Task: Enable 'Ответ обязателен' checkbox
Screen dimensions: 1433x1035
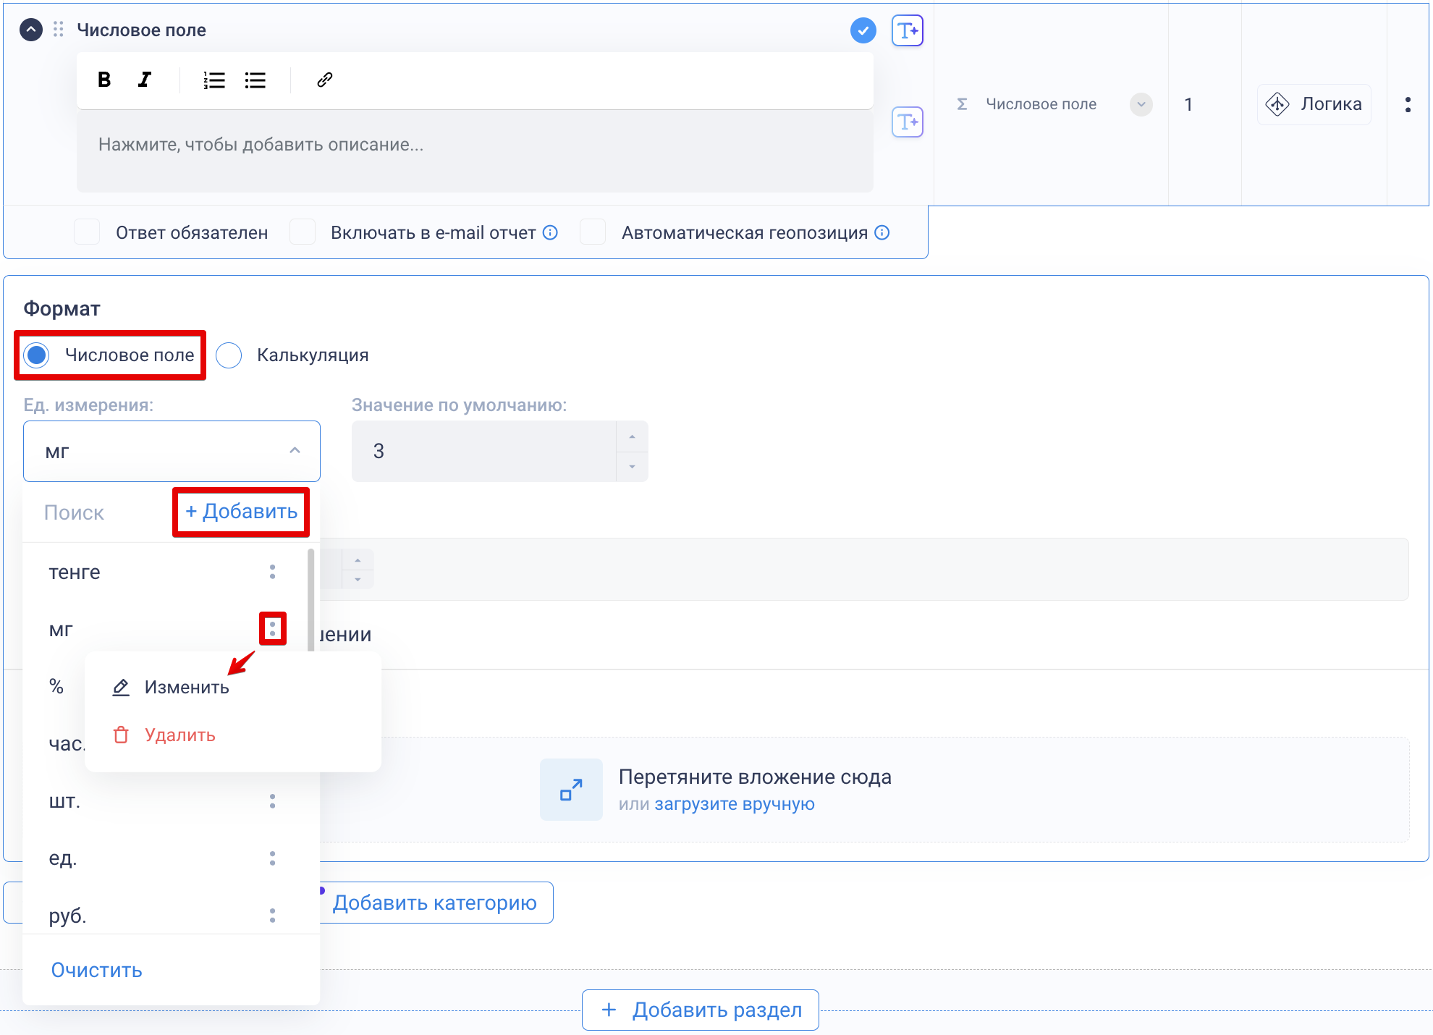Action: click(87, 232)
